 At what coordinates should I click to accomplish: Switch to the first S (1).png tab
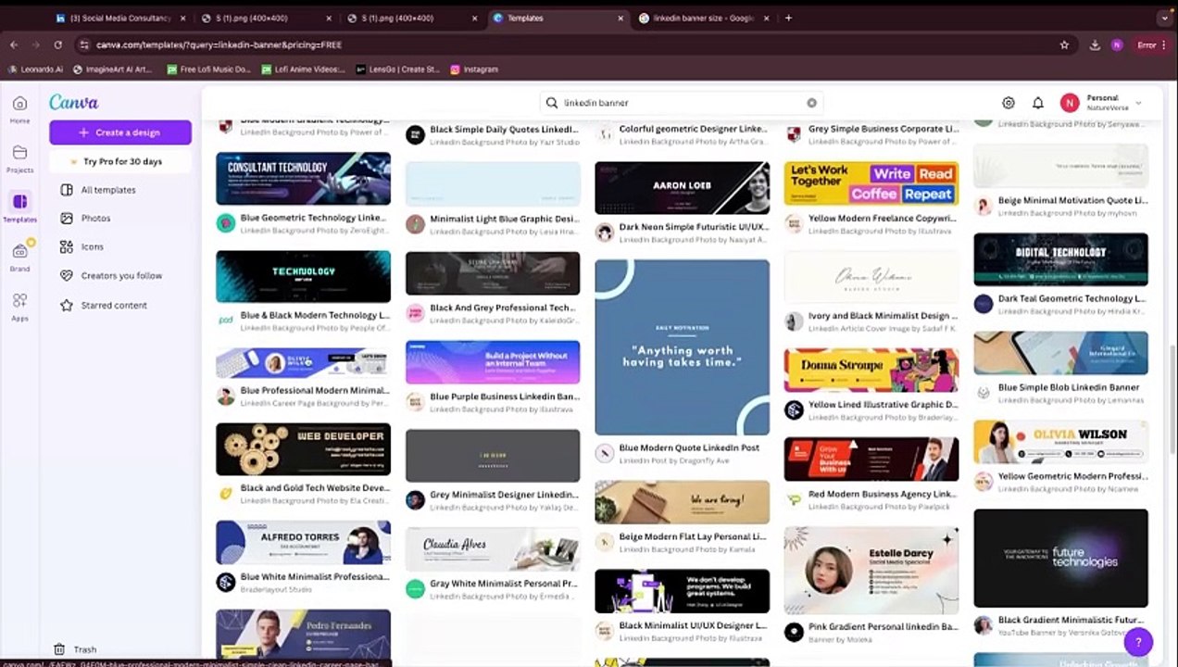(x=267, y=18)
